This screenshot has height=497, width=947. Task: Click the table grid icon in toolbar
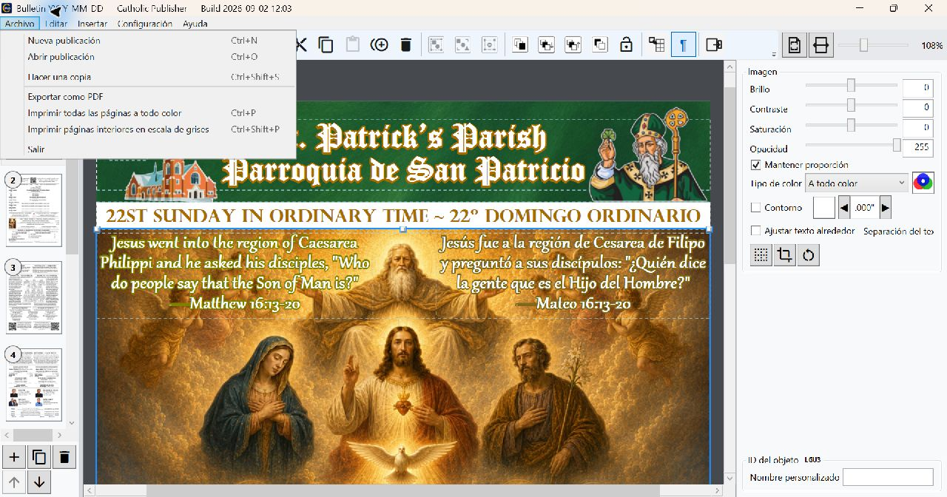tap(657, 45)
